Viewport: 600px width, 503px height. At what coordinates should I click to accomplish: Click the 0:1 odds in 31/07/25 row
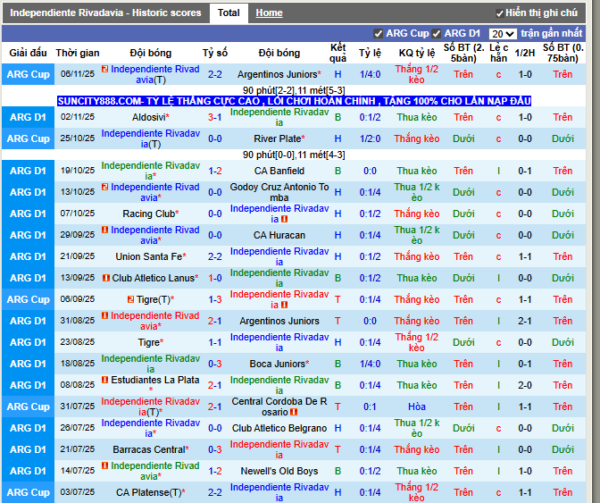pyautogui.click(x=370, y=407)
